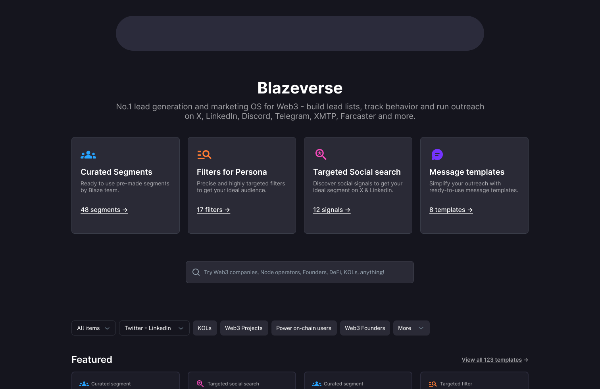Select the KOLs filter chip
The height and width of the screenshot is (389, 600).
pyautogui.click(x=205, y=328)
